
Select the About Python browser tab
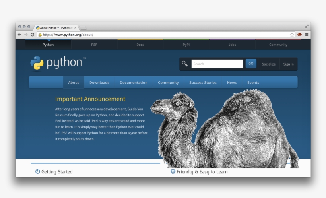[56, 28]
